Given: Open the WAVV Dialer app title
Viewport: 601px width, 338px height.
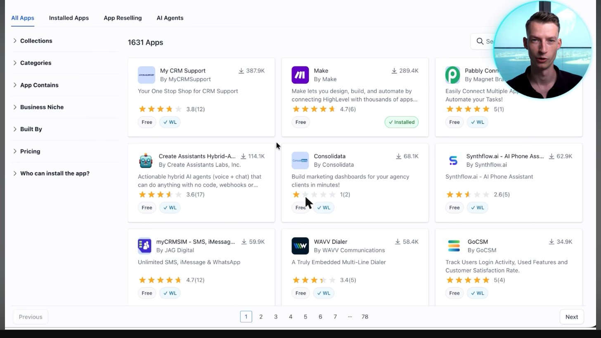Looking at the screenshot, I should 331,242.
